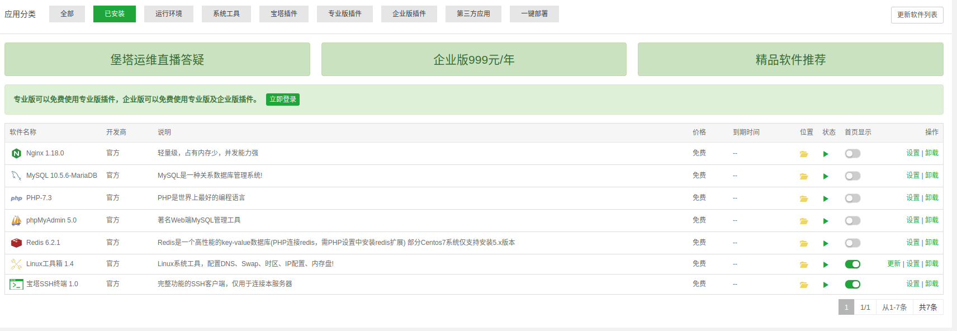Select the 运行环境 category tab
The height and width of the screenshot is (331, 957).
169,13
